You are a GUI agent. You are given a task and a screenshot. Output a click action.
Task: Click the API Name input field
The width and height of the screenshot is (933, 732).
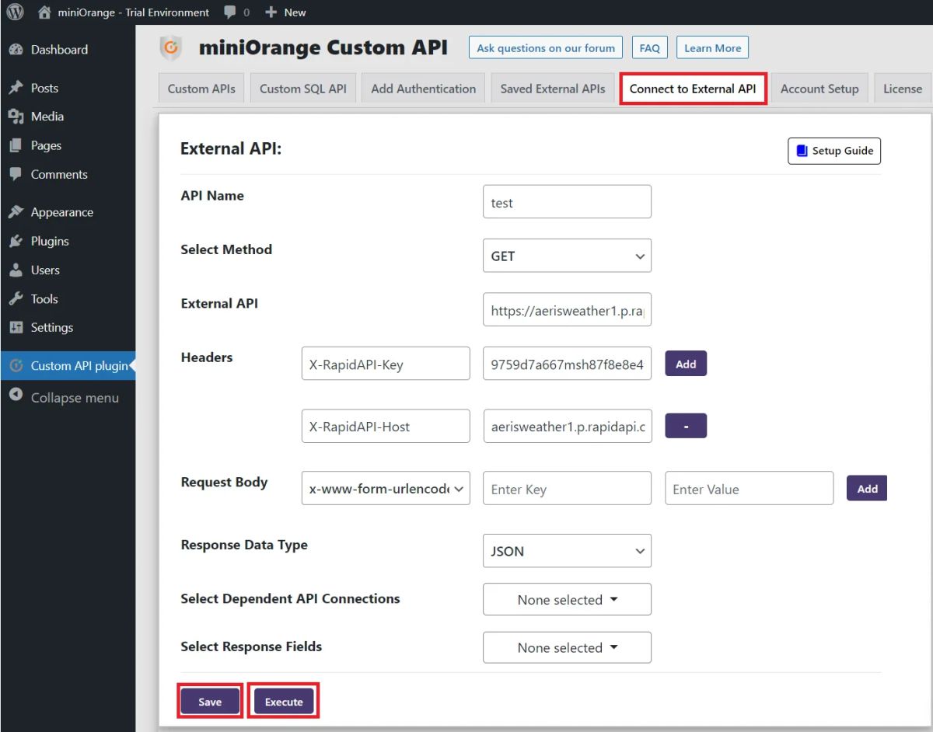pos(567,202)
